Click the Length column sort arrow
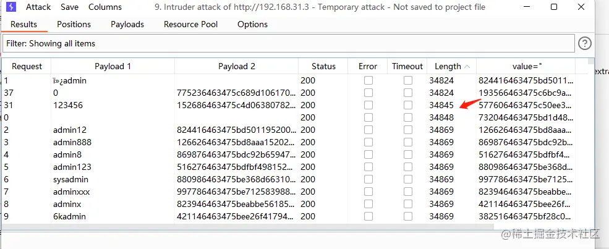Image resolution: width=609 pixels, height=249 pixels. (x=467, y=66)
